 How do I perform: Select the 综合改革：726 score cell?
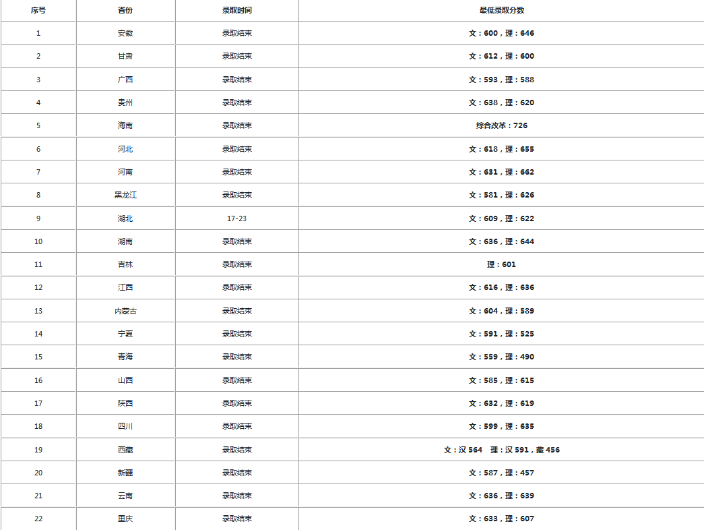501,125
